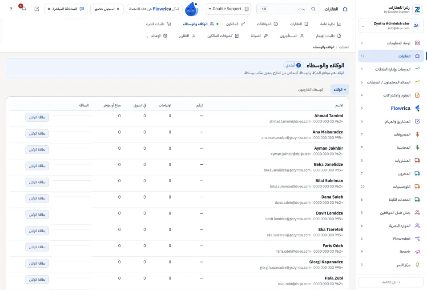Open the مركز النمو lightbulb item
The height and width of the screenshot is (290, 427).
391,265
